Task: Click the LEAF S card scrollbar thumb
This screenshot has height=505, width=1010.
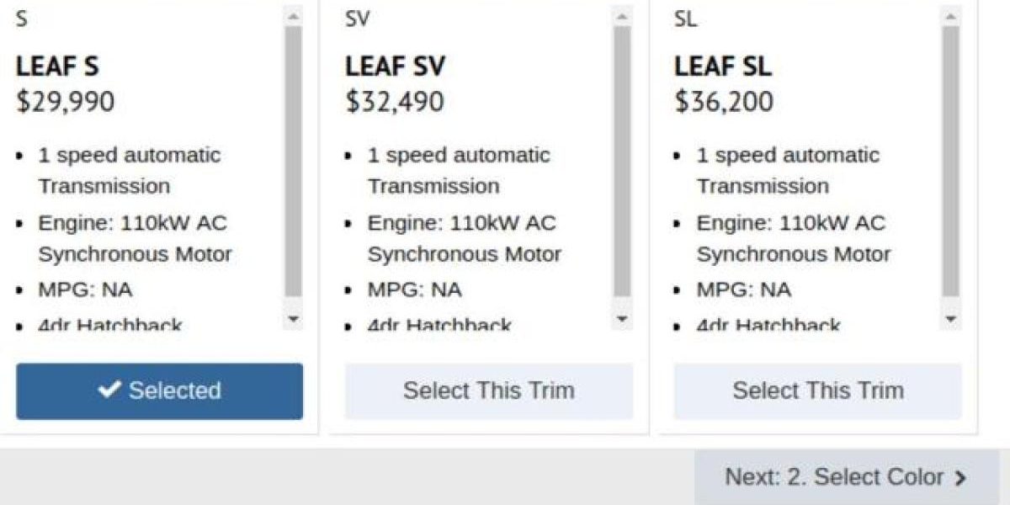Action: pos(293,160)
